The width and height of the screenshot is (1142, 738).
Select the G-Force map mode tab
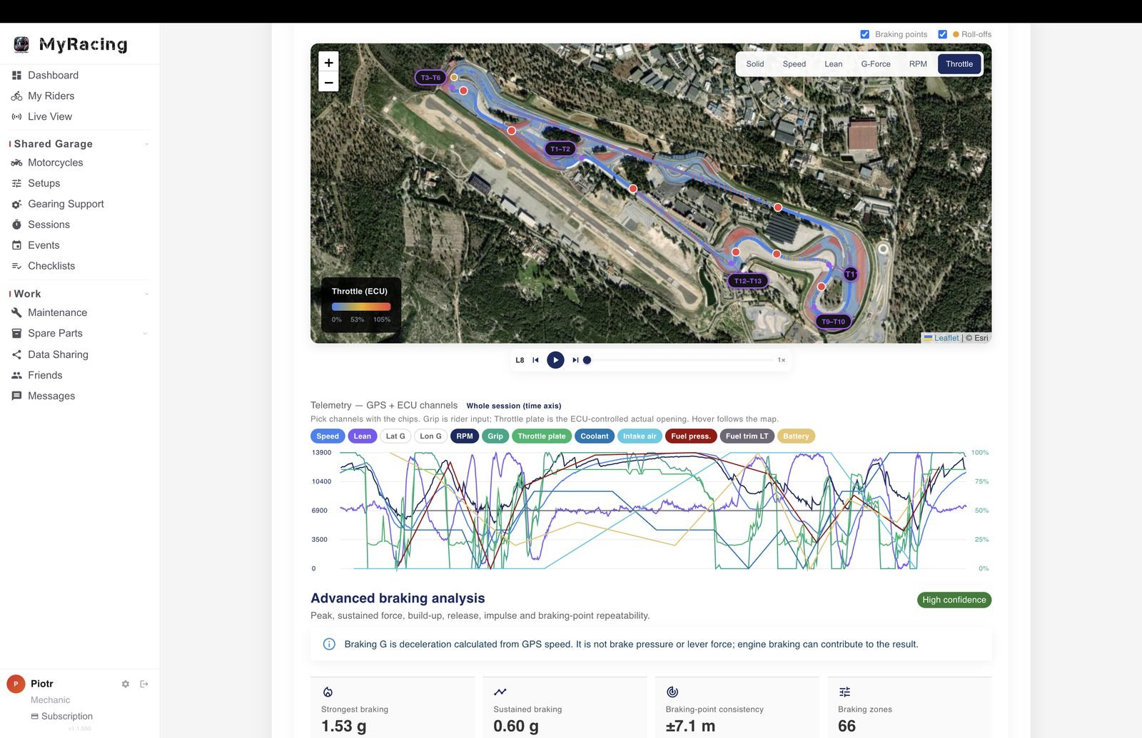876,64
